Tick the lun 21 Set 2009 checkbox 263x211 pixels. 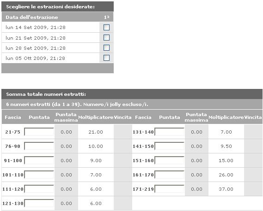click(106, 37)
